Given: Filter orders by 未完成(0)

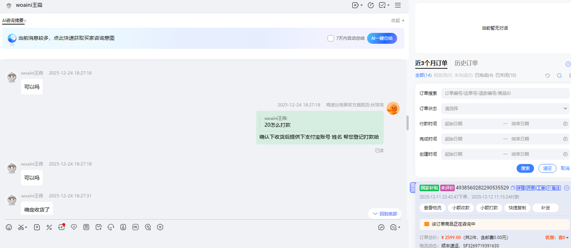Looking at the screenshot, I should tap(463, 75).
